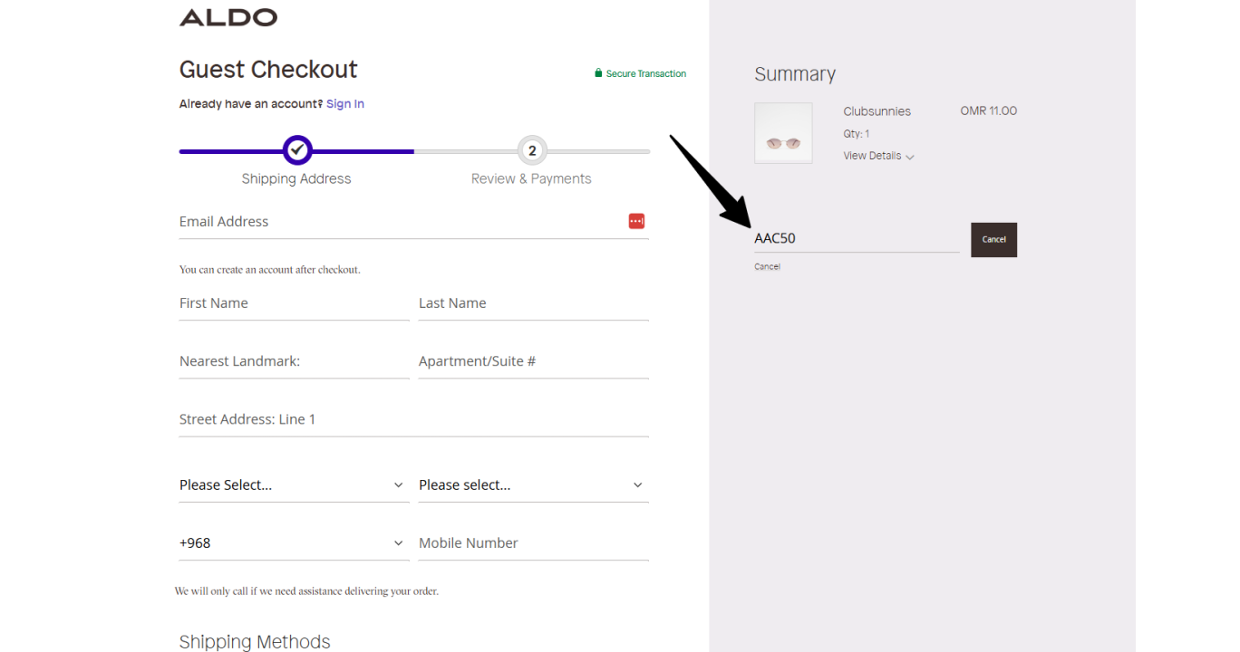Image resolution: width=1240 pixels, height=652 pixels.
Task: Focus the Email Address field
Action: pyautogui.click(x=414, y=222)
